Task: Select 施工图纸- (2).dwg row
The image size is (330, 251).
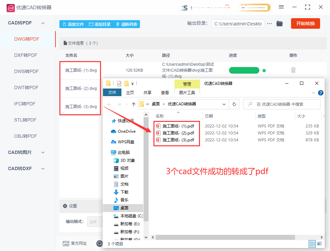Action: click(81, 89)
